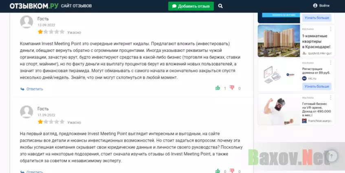Click the Добавить отзыв button
This screenshot has width=345, height=173.
191,6
